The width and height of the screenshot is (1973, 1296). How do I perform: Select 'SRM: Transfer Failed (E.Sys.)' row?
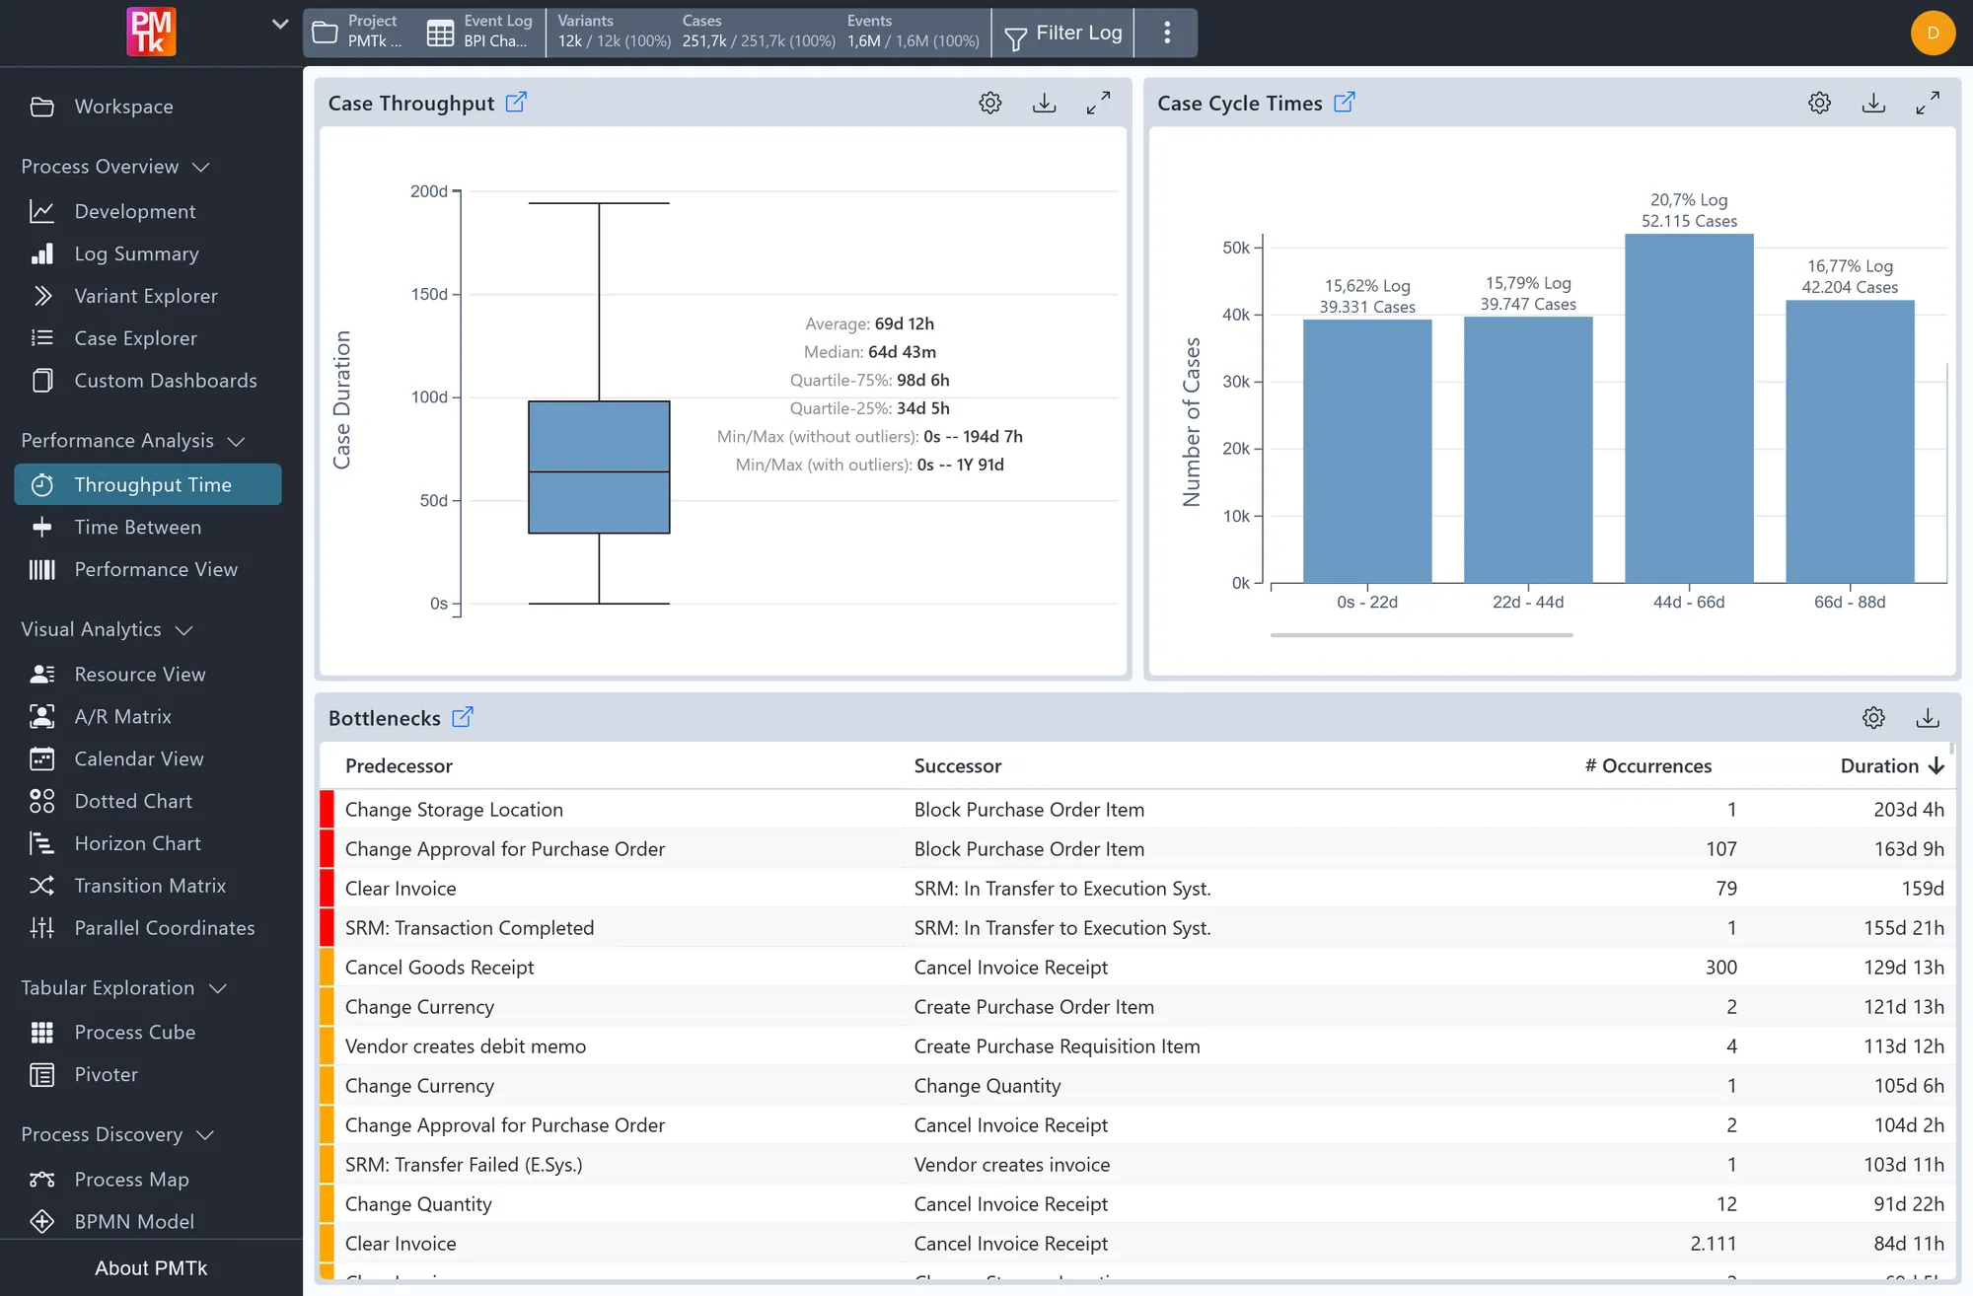pyautogui.click(x=1136, y=1165)
